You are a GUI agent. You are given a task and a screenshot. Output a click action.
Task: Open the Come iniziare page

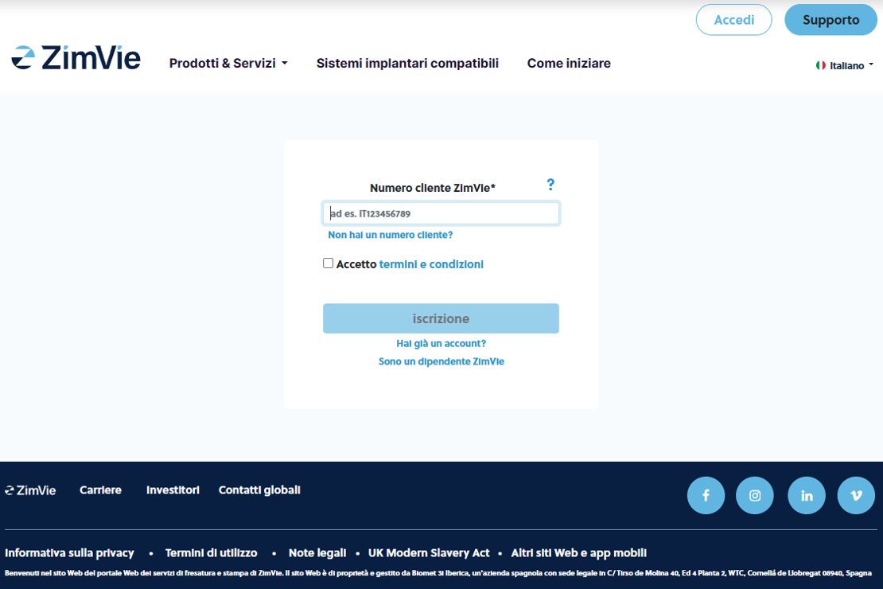[569, 64]
